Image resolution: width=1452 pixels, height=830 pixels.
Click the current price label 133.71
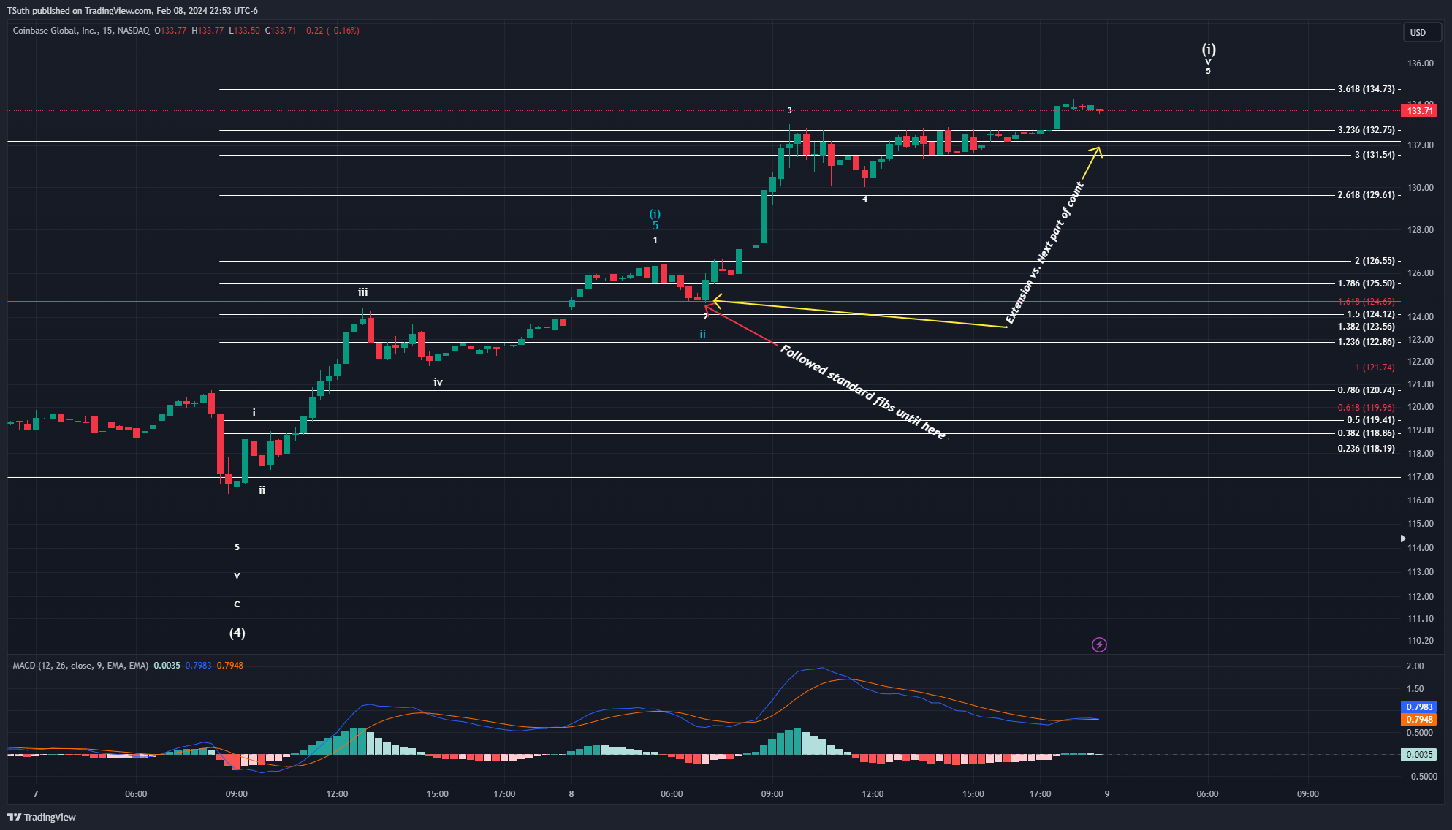1420,111
